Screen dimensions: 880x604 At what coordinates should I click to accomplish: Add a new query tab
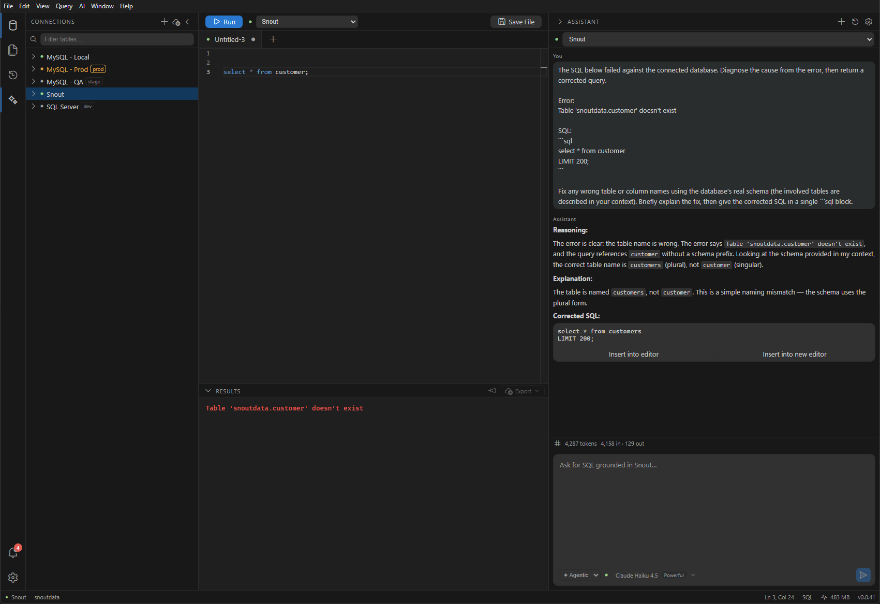click(273, 39)
